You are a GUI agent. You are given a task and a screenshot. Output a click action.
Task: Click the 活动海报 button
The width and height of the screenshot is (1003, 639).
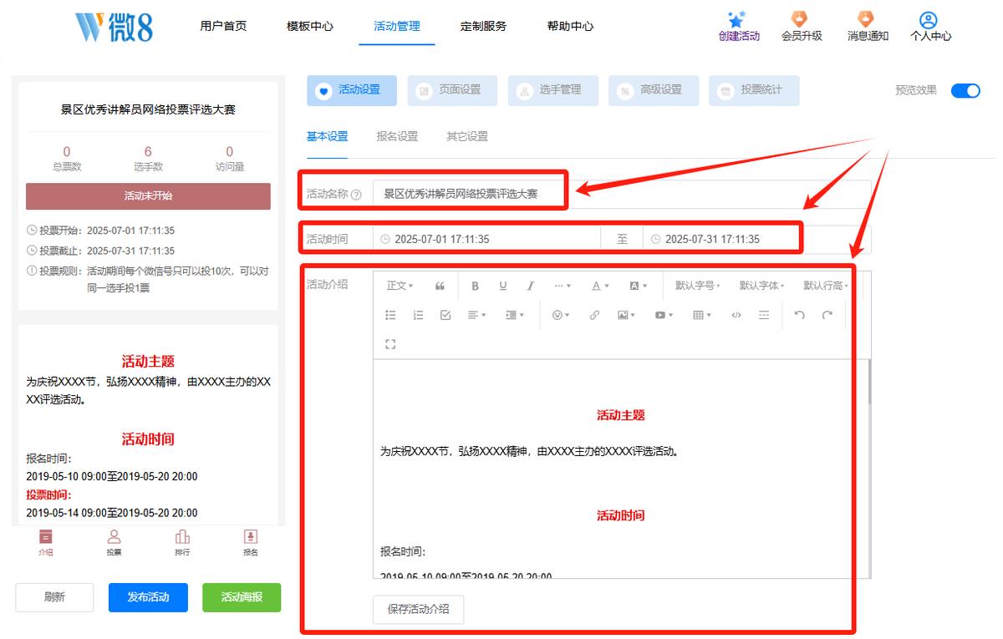242,597
